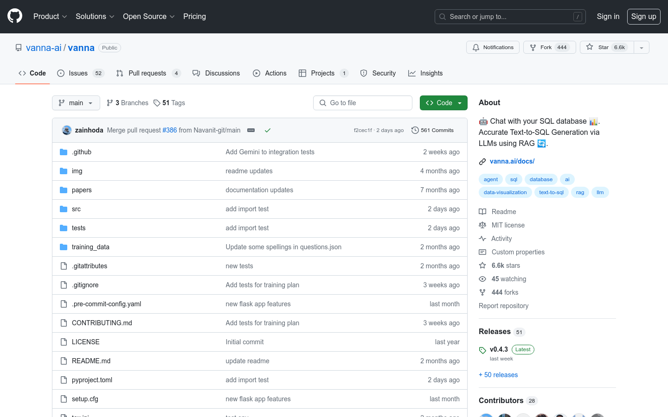
Task: Switch to the Issues tab
Action: [x=81, y=73]
